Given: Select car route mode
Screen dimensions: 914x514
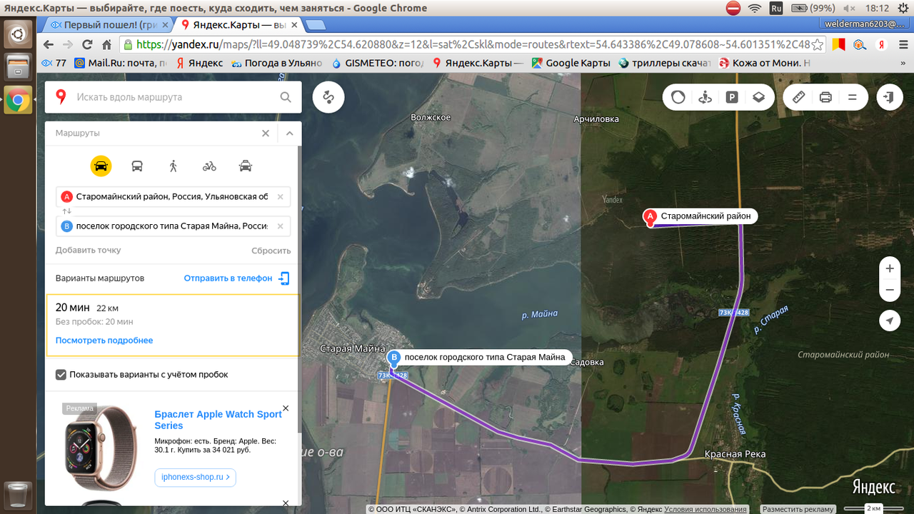Looking at the screenshot, I should coord(101,166).
